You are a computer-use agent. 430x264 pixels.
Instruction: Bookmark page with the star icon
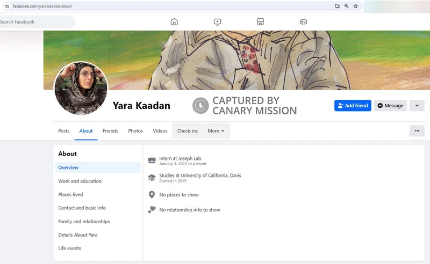tap(356, 6)
